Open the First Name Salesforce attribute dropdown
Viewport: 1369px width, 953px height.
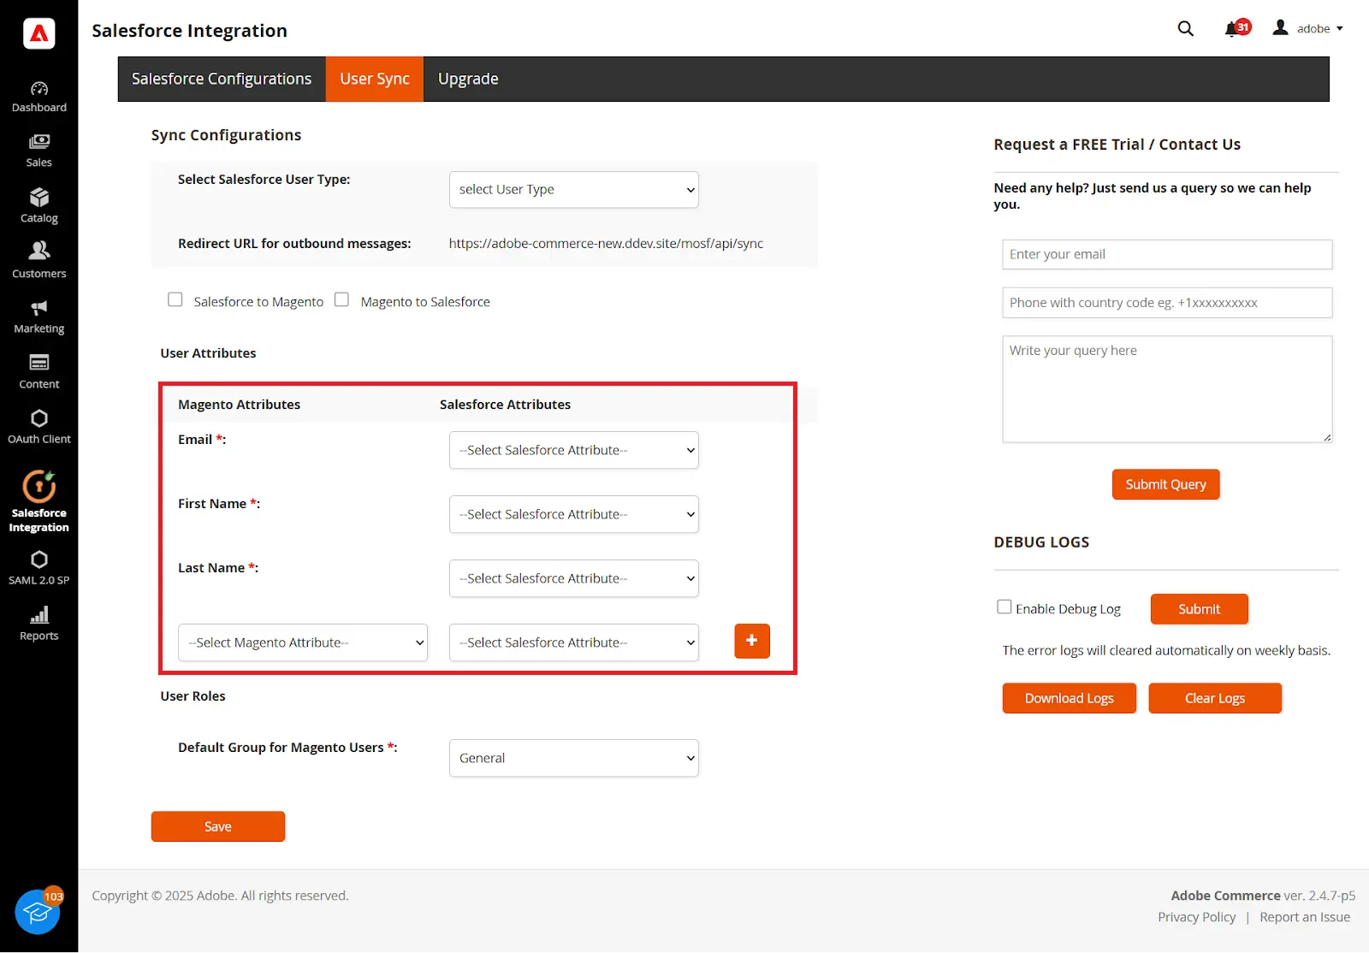pos(574,514)
